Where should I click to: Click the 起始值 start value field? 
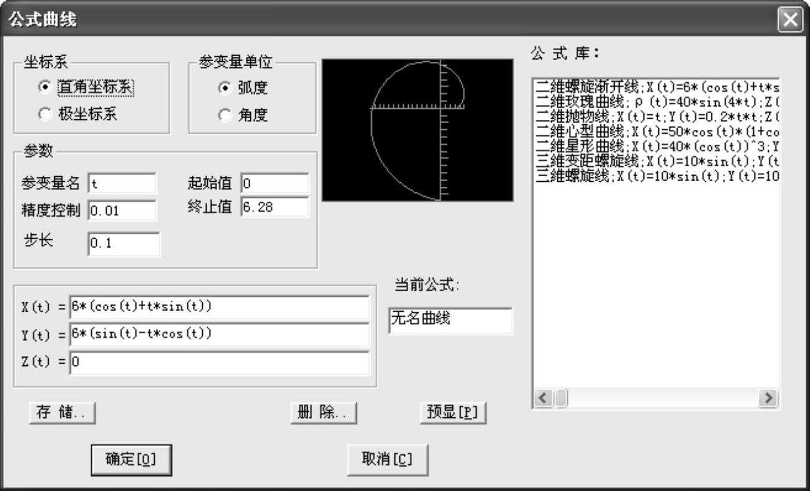click(275, 184)
